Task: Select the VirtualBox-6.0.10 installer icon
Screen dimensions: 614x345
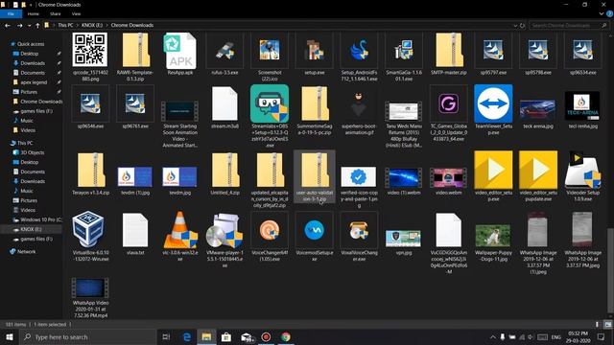Action: 88,230
